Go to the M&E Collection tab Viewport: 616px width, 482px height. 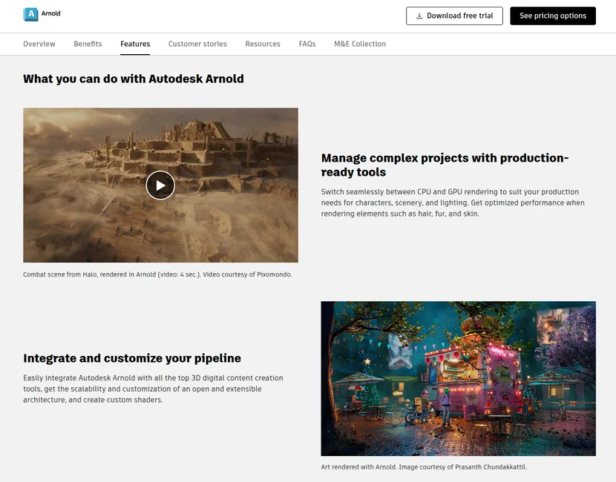tap(360, 44)
